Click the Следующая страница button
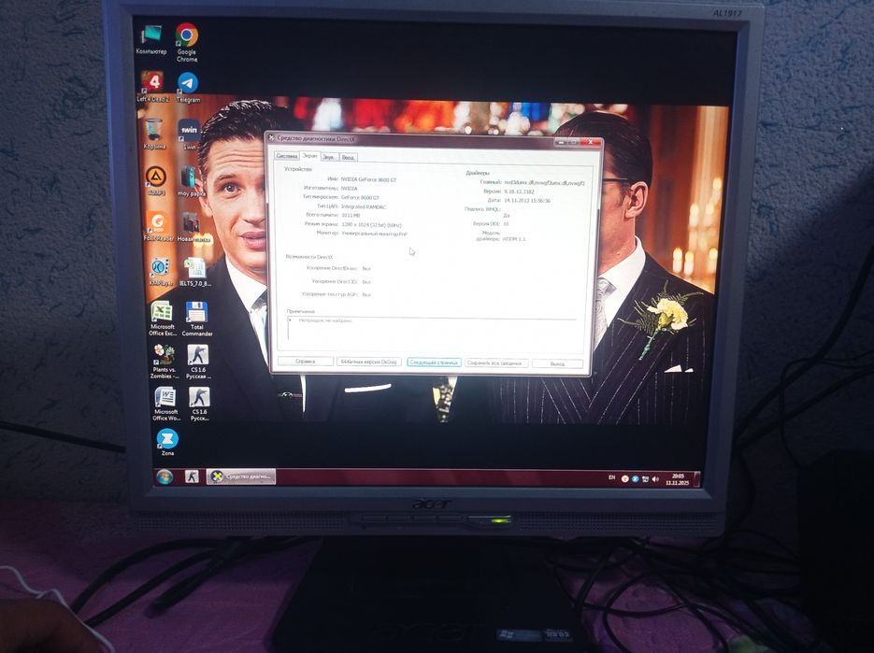Image resolution: width=874 pixels, height=653 pixels. [x=434, y=362]
